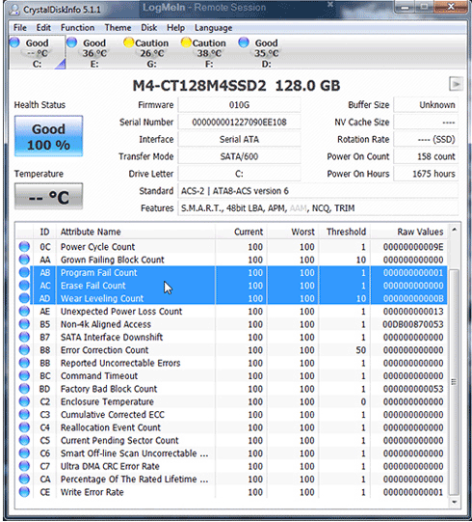Click the Attribute Name column header

point(136,232)
